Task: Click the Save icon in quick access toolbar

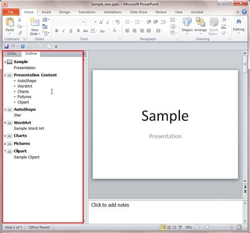Action: [x=6, y=46]
